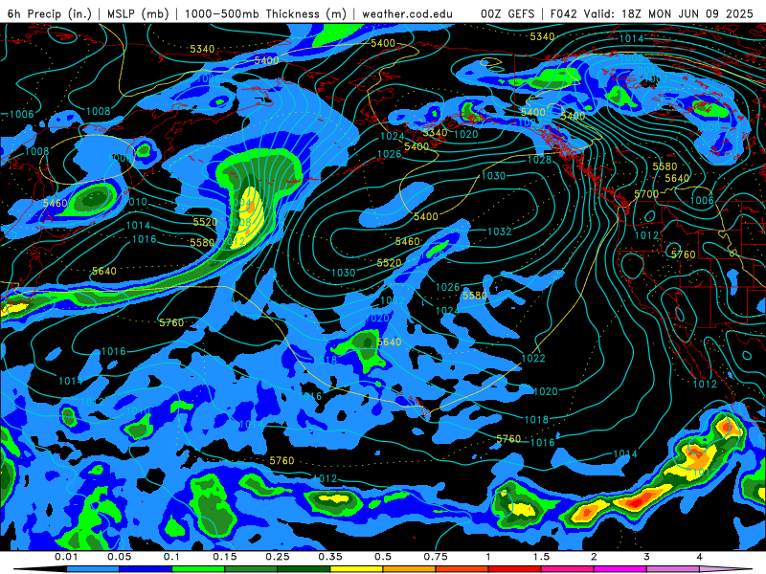The image size is (766, 574).
Task: Click the '0.25' legend value
Action: click(x=278, y=557)
